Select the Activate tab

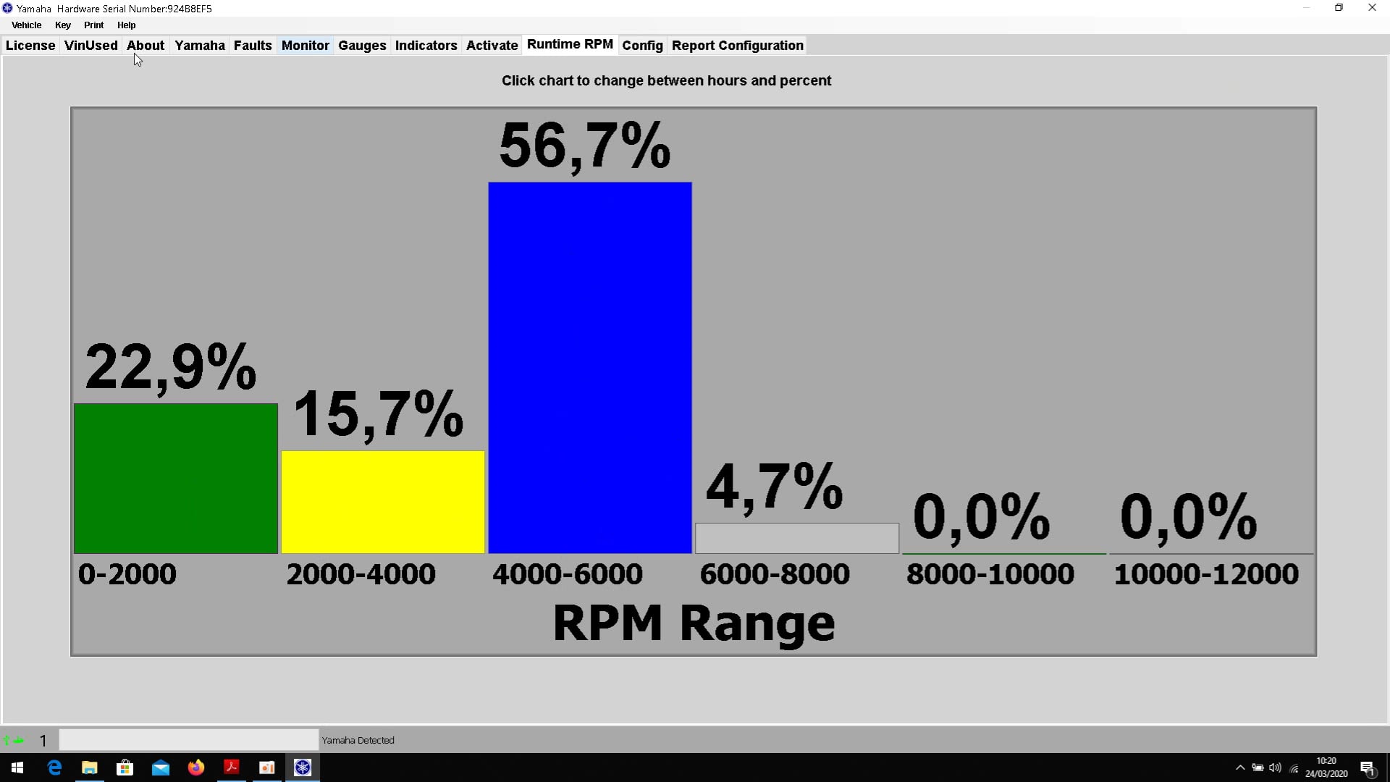492,46
